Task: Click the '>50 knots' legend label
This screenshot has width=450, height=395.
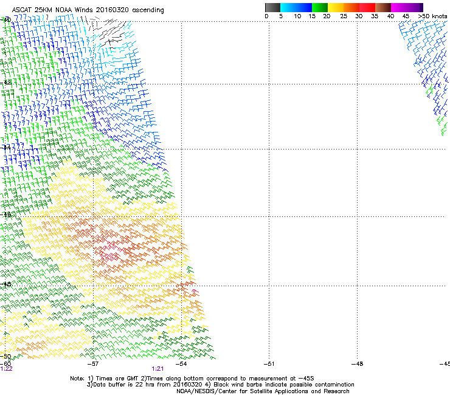Action: 432,16
